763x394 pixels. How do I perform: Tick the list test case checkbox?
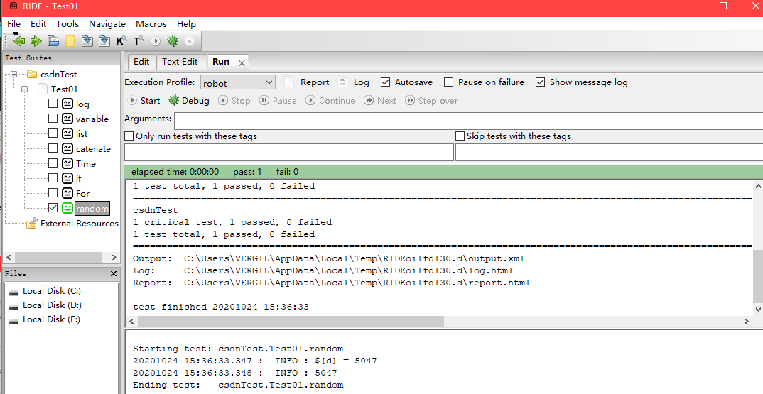coord(53,133)
